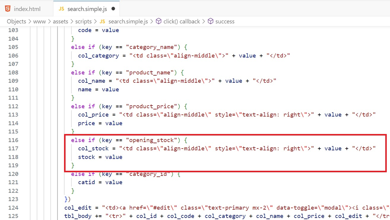Click col_category variable on line 106

[98, 55]
